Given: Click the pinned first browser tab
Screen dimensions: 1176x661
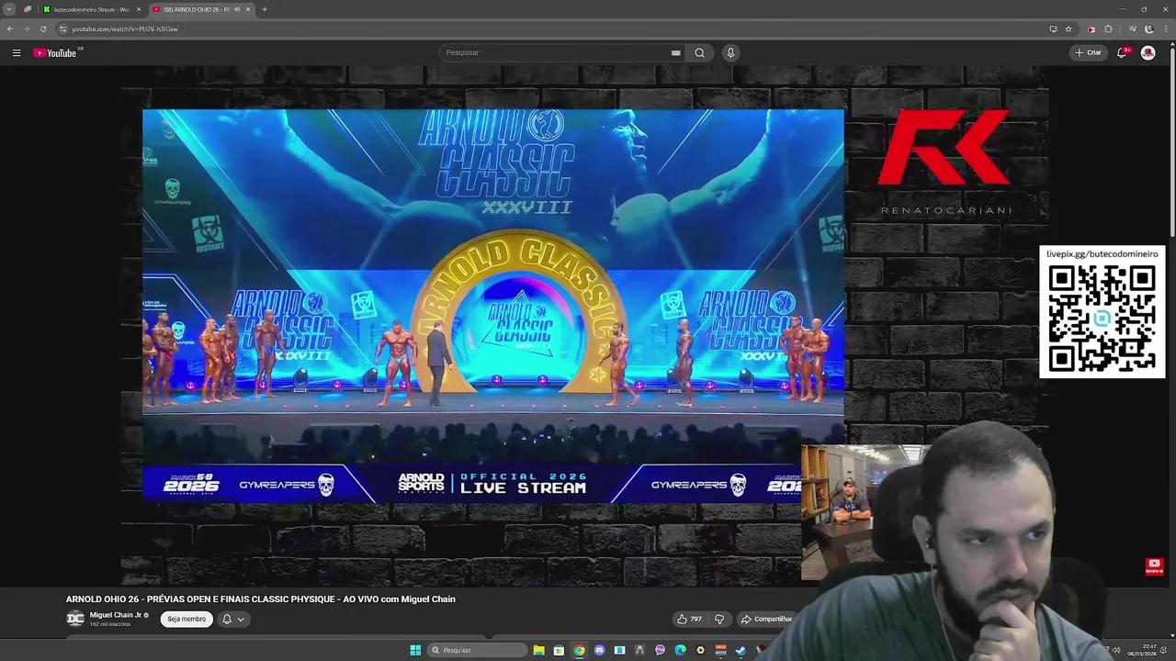Looking at the screenshot, I should pos(27,9).
